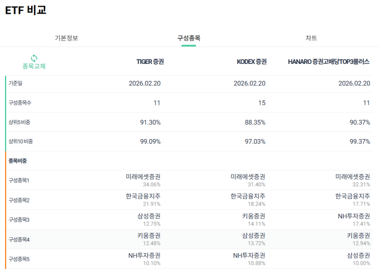Click 키움증권 with 12.48% weight
Screen dimensions: 380x269
click(149, 236)
